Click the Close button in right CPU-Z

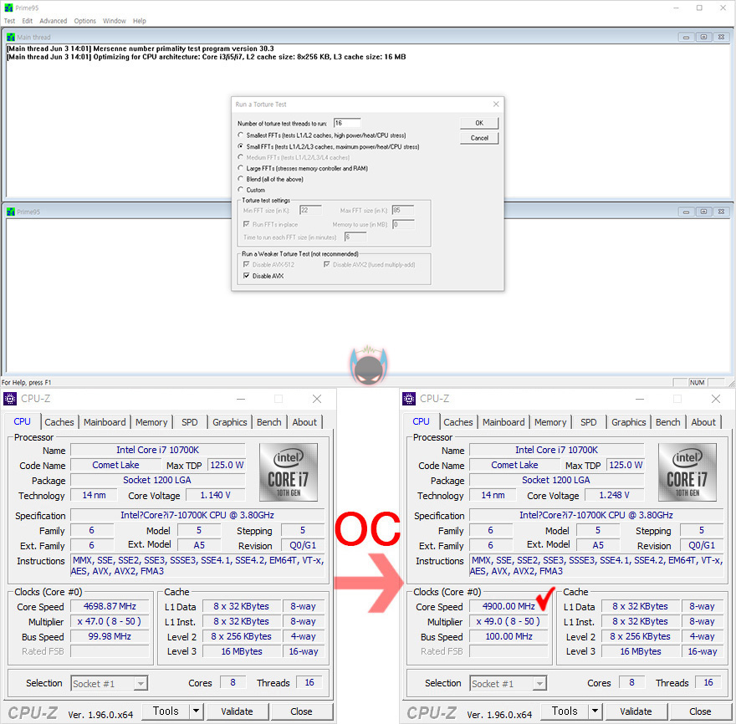(700, 711)
